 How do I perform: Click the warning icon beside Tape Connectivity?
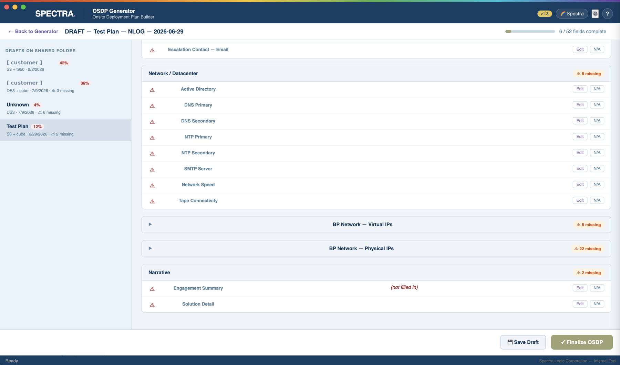point(152,201)
